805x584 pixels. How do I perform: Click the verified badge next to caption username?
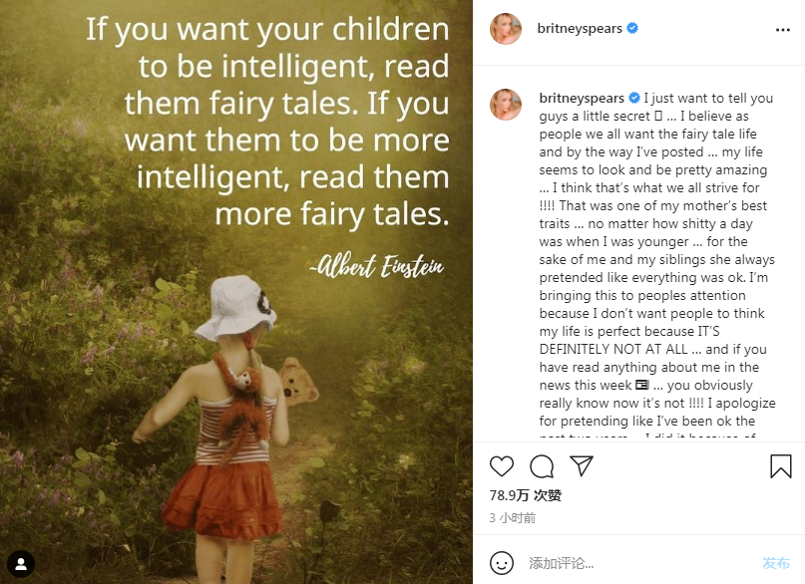click(632, 99)
